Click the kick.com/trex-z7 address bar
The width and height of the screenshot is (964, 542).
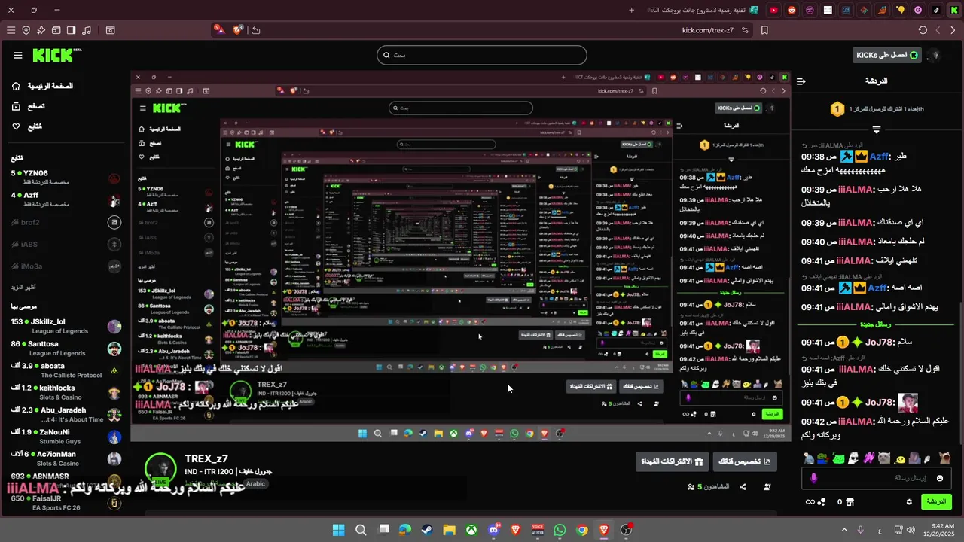point(707,30)
